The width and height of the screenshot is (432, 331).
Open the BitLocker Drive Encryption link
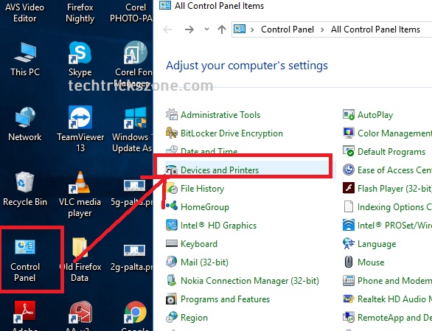point(231,133)
